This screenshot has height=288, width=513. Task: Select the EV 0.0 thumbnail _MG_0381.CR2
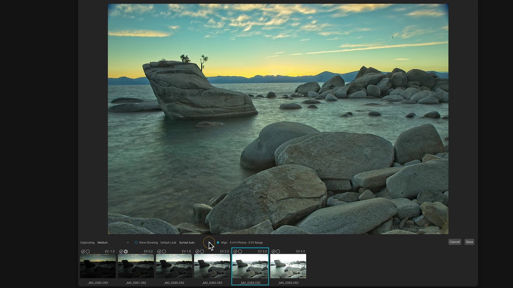click(x=136, y=266)
